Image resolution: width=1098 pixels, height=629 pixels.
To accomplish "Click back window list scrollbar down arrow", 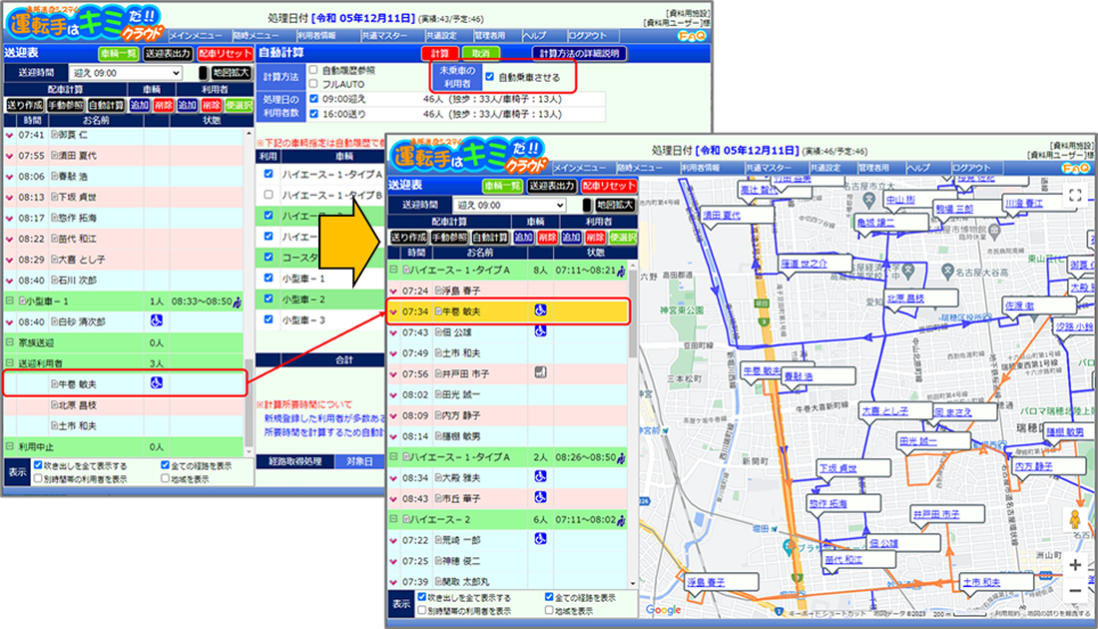I will 248,453.
